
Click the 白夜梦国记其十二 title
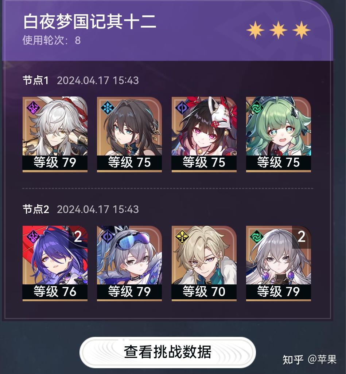click(90, 22)
